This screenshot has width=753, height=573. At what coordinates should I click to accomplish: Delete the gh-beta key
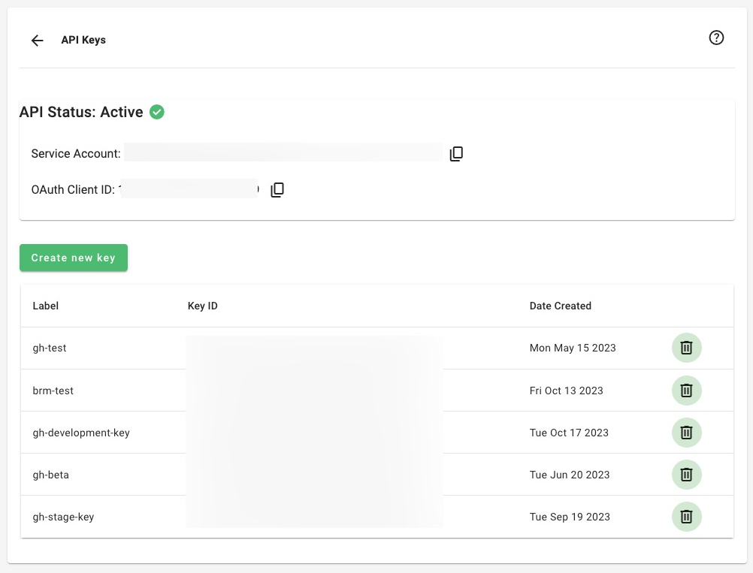click(686, 475)
